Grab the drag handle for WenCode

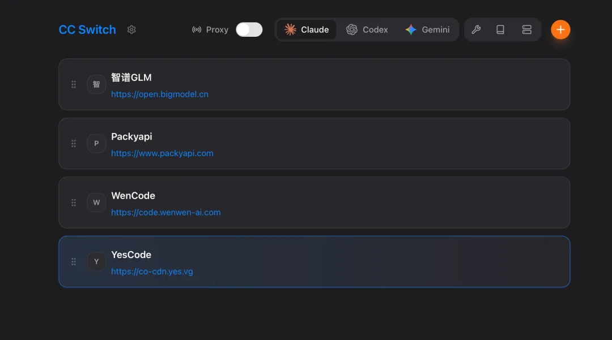pos(73,203)
